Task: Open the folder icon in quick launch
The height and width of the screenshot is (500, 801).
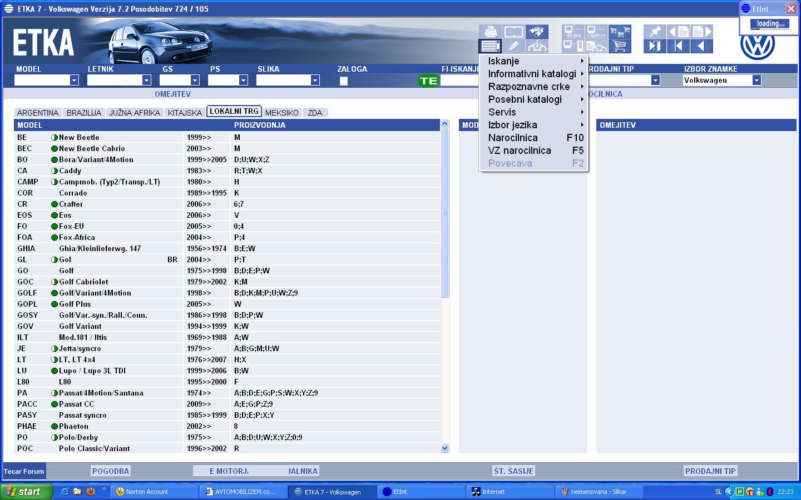Action: tap(77, 492)
